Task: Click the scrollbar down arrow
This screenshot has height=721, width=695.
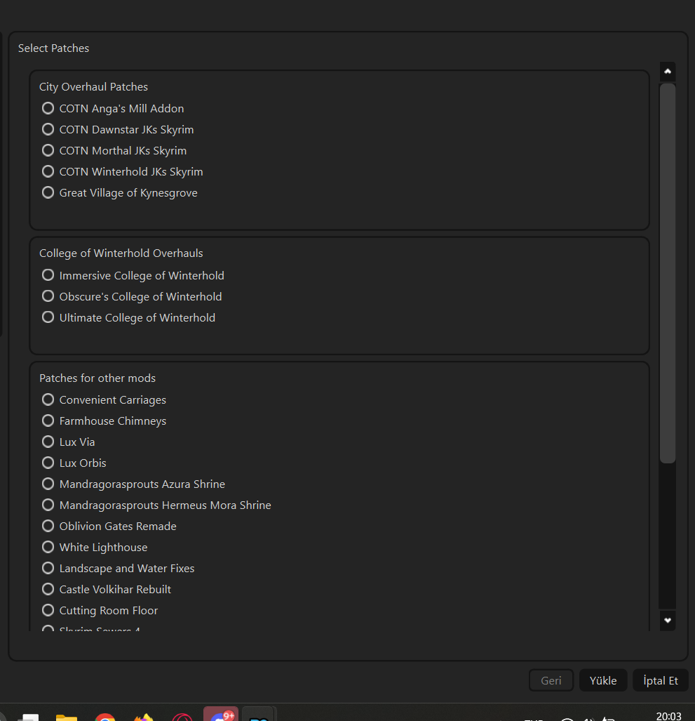Action: point(668,621)
